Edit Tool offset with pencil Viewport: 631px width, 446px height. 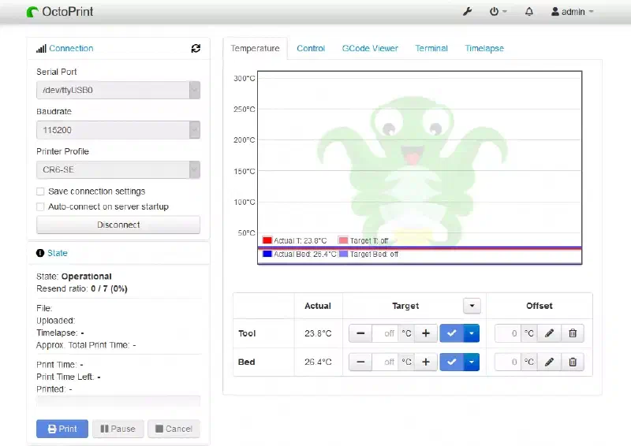549,333
